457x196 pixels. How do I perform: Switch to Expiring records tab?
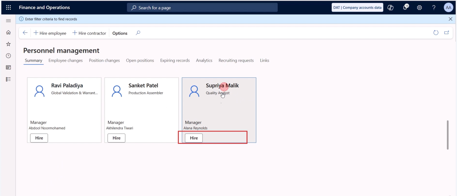pyautogui.click(x=175, y=61)
